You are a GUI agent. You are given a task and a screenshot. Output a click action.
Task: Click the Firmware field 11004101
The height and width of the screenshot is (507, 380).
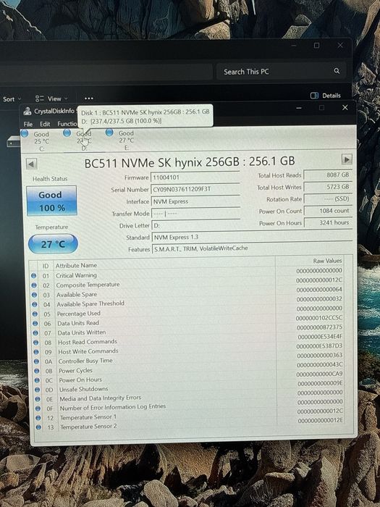tap(195, 177)
